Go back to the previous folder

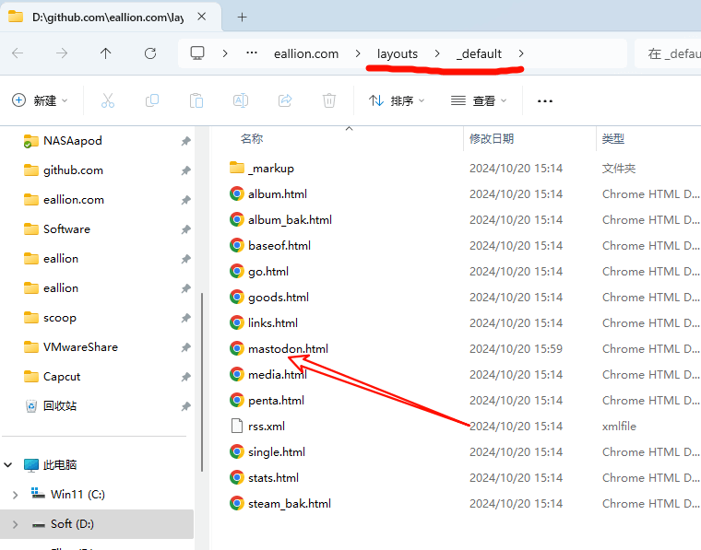pos(18,53)
